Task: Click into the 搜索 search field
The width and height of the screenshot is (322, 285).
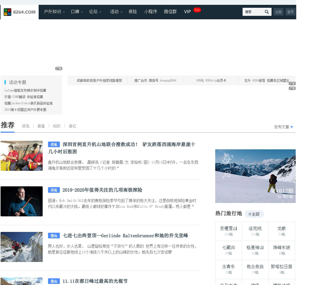Action: point(252,12)
